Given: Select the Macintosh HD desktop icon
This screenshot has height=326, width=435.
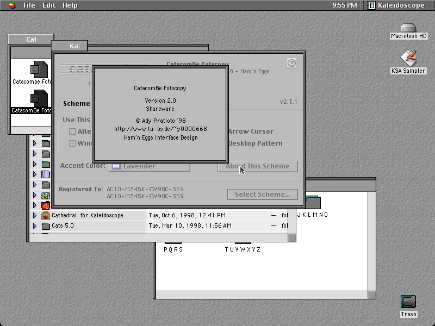Looking at the screenshot, I should coord(408,31).
